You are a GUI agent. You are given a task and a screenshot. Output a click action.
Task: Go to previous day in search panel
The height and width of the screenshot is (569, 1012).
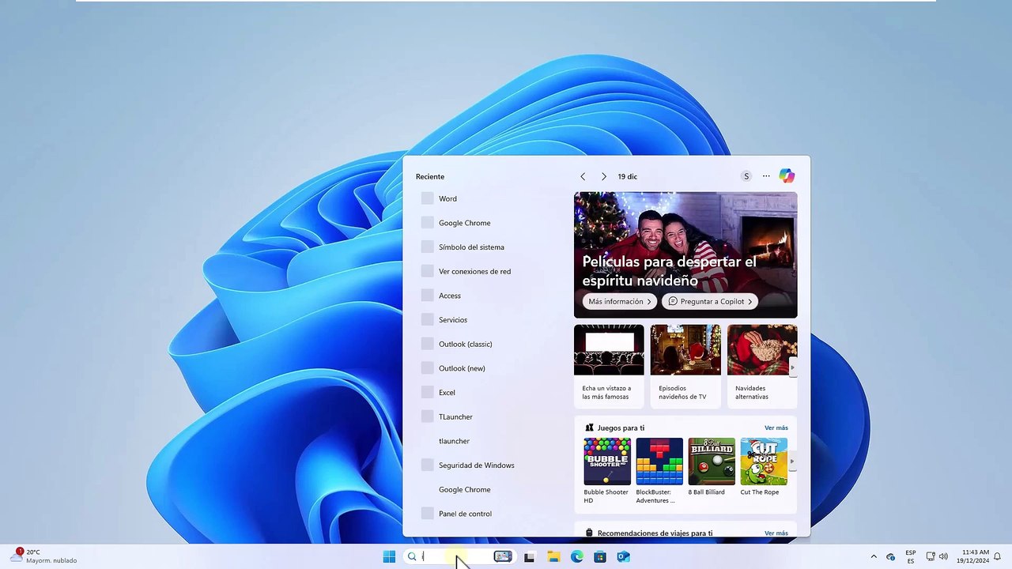[583, 176]
